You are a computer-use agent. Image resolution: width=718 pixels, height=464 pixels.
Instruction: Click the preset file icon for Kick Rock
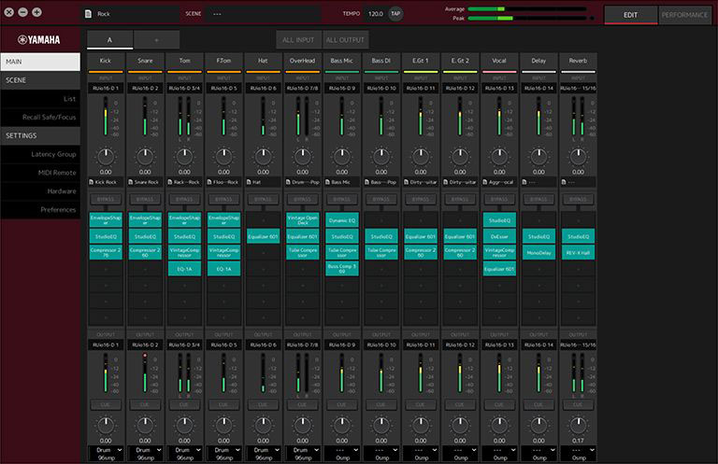(91, 182)
